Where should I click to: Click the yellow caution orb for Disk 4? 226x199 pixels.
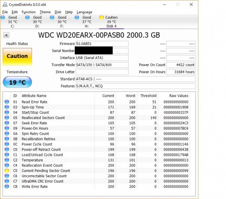[x=101, y=17]
